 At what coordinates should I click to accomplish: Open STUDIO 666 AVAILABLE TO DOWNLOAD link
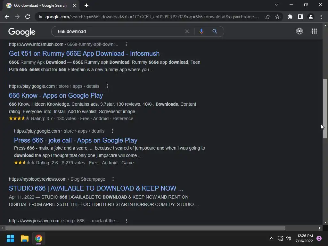96,188
